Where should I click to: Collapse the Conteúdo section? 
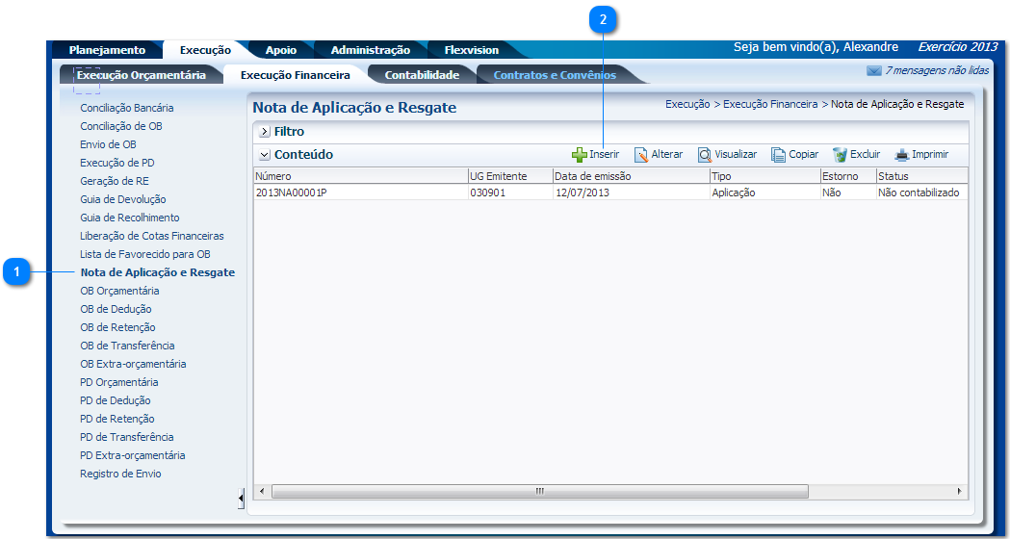(265, 155)
